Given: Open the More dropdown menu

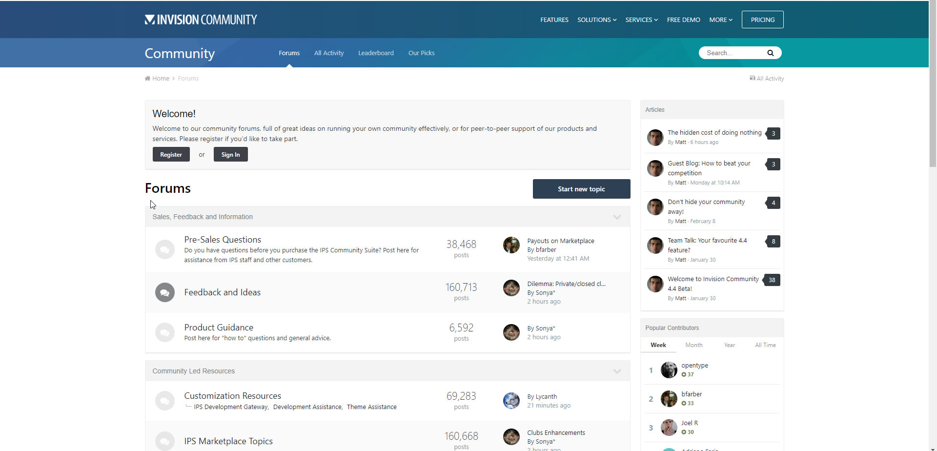Looking at the screenshot, I should coord(721,20).
